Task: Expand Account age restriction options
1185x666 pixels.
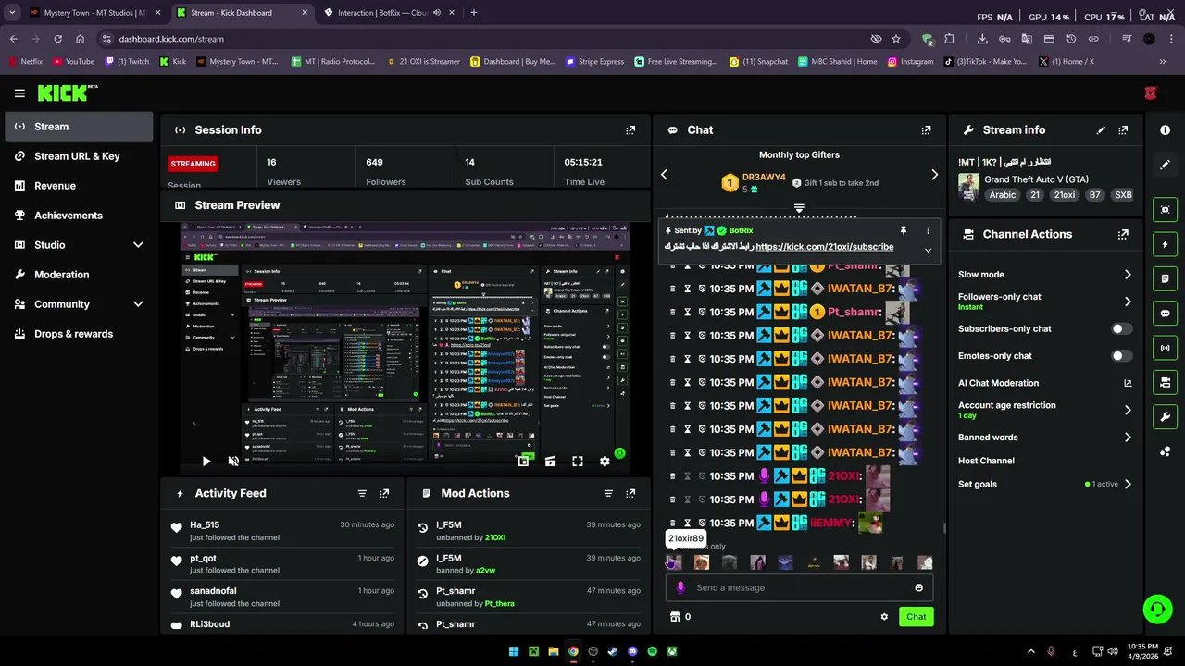Action: point(1128,410)
